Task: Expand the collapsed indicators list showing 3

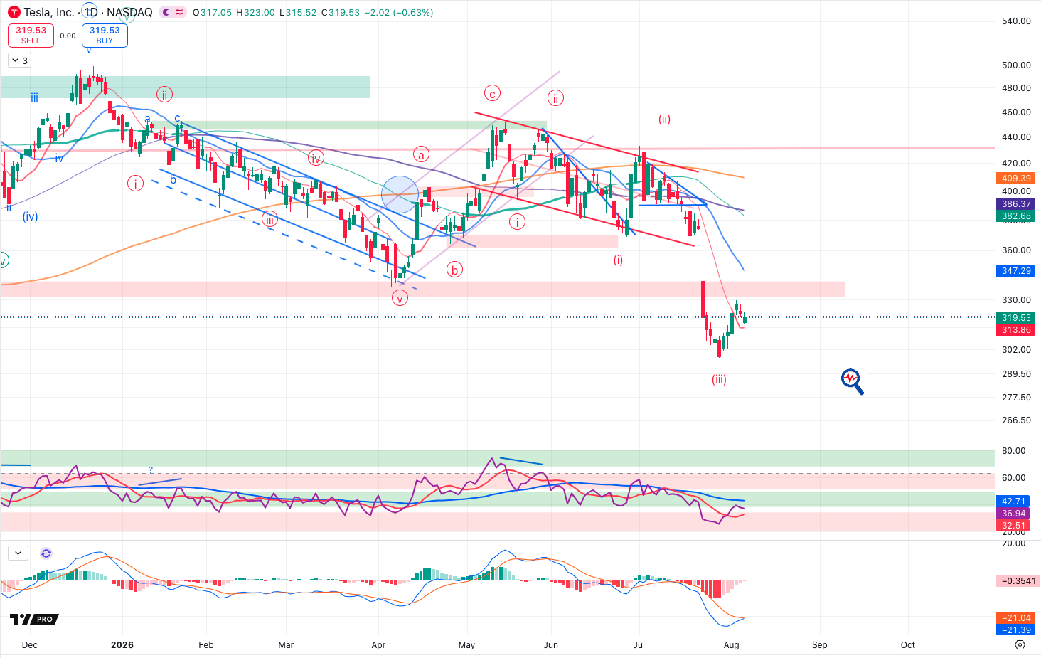Action: (x=20, y=60)
